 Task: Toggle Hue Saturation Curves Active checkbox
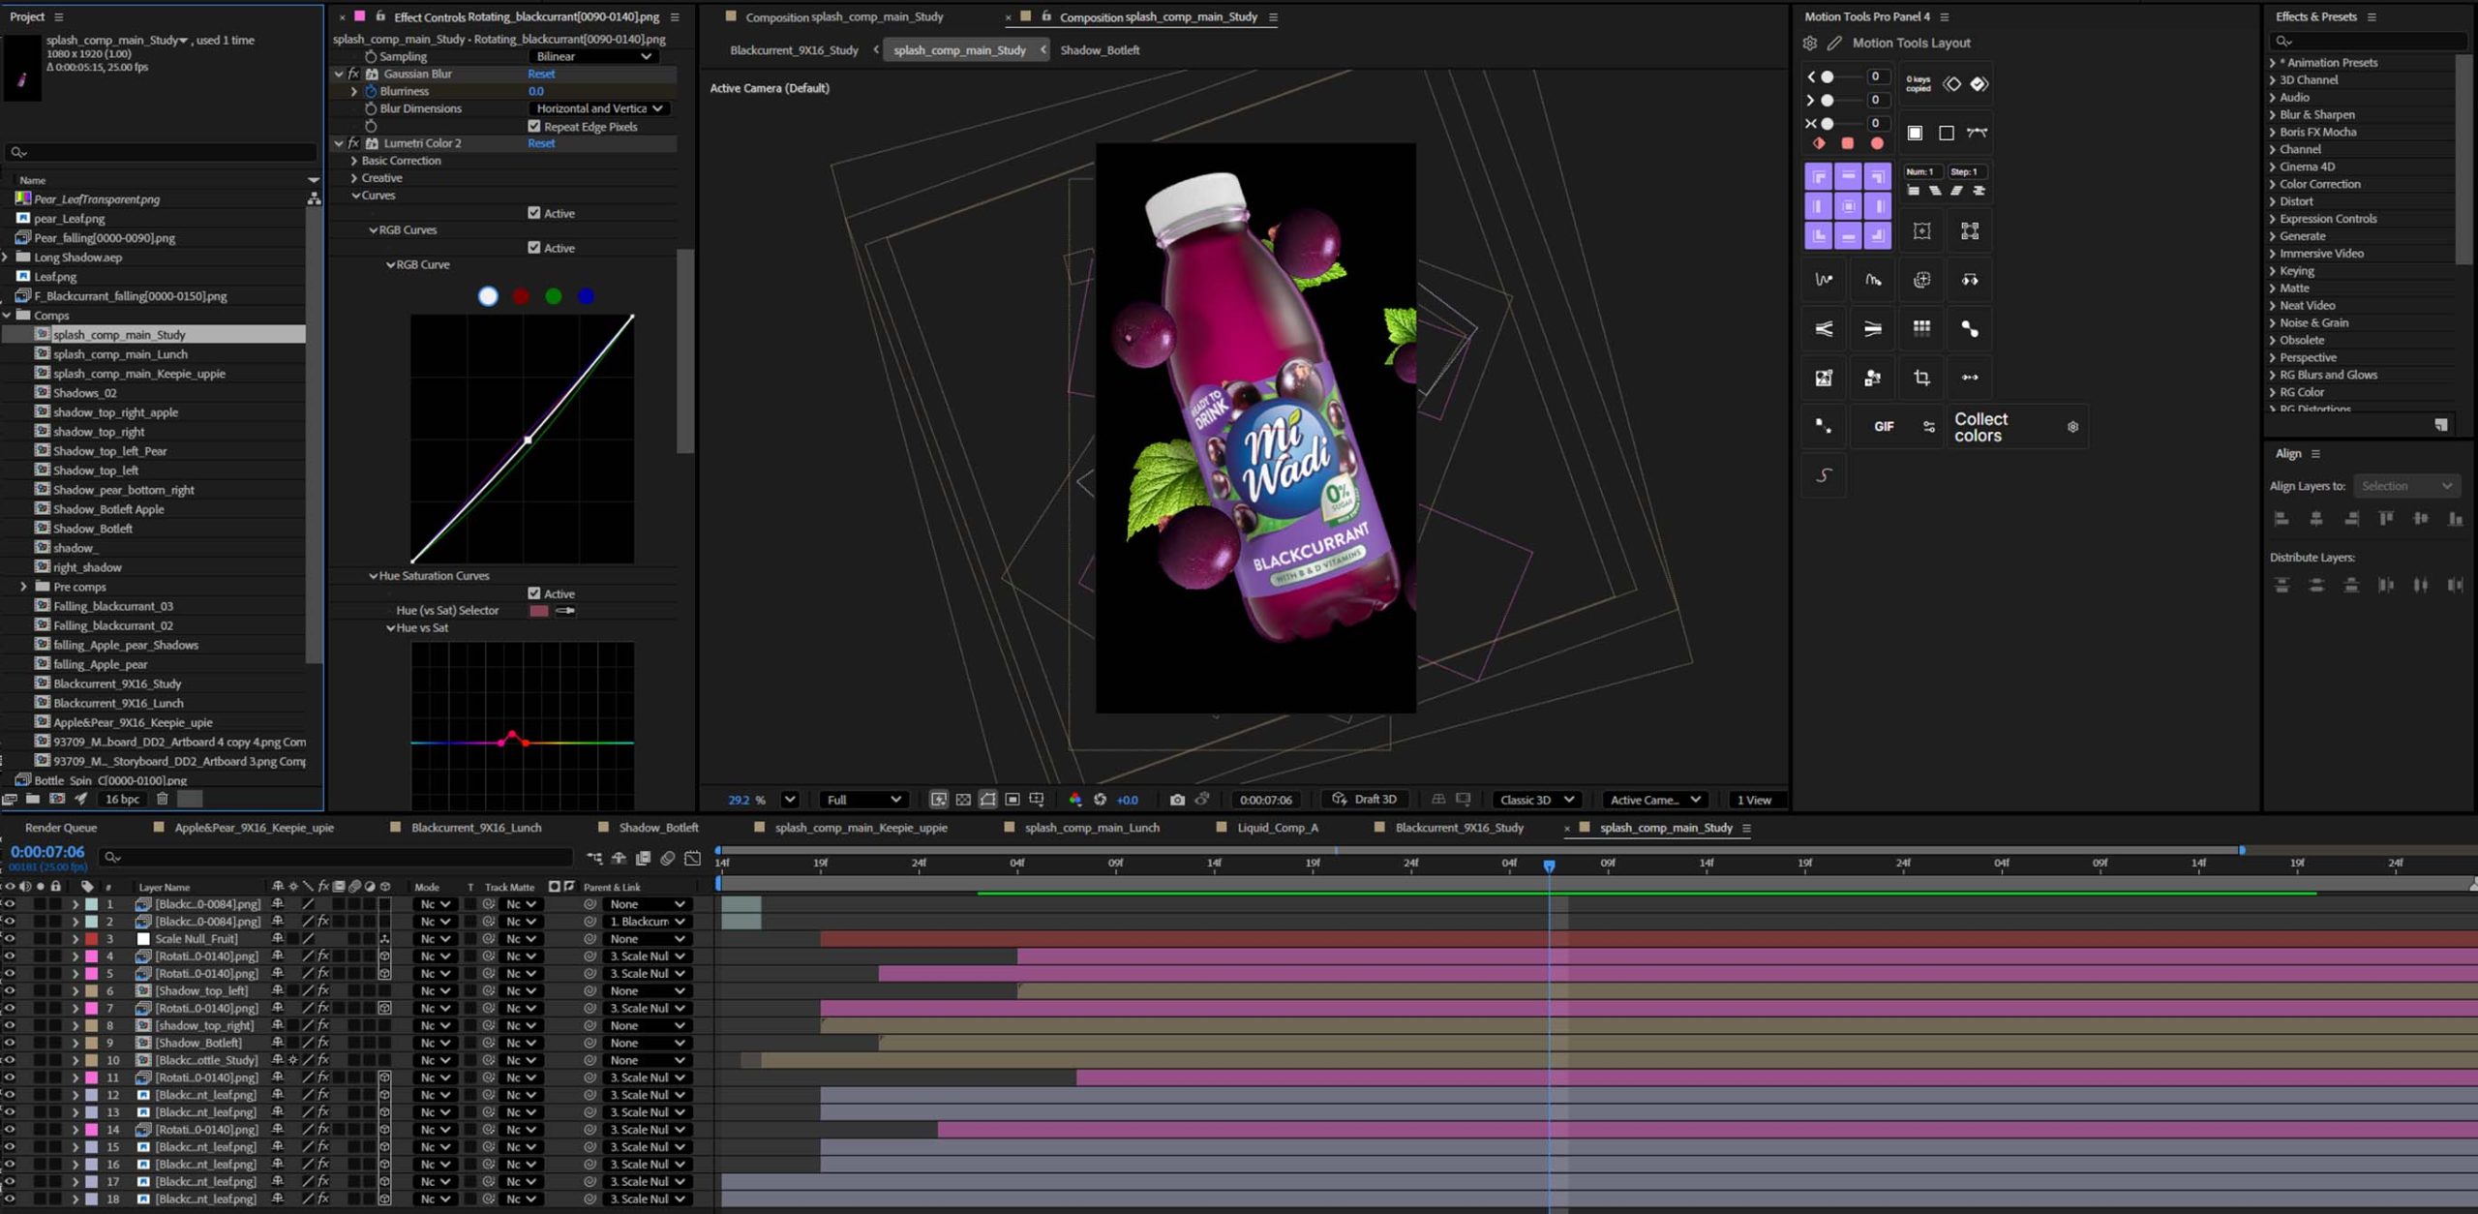click(x=533, y=593)
